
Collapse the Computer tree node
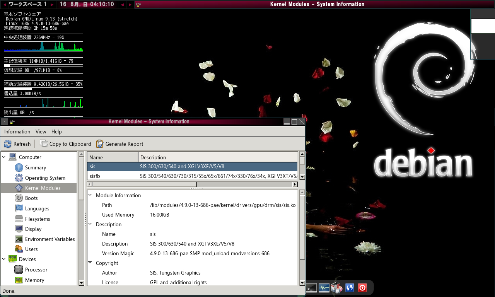[x=4, y=157]
